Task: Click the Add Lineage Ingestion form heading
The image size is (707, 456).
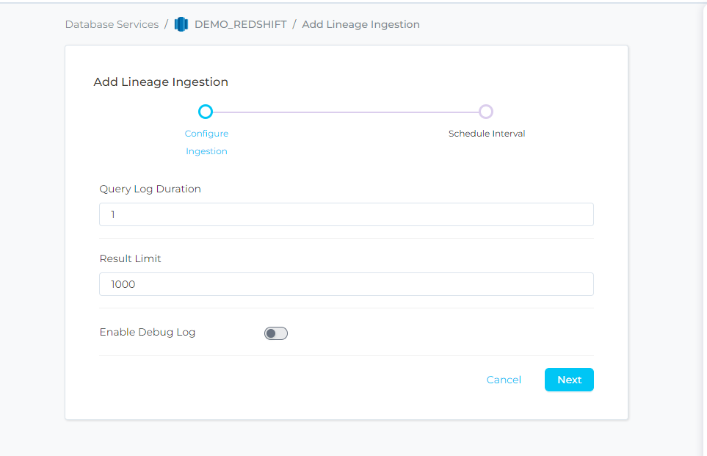Action: [161, 82]
